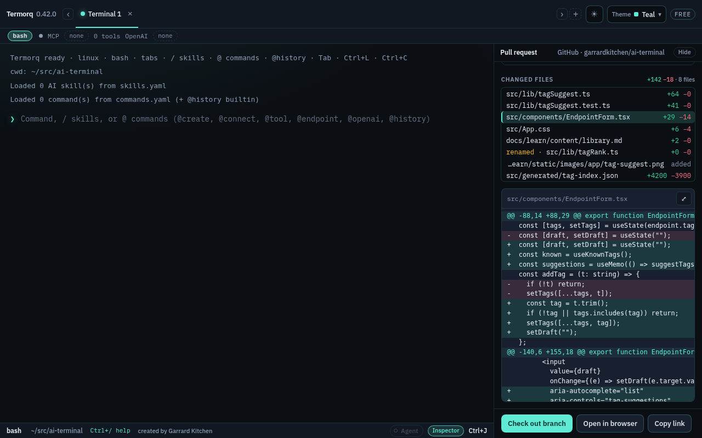Viewport: 702px width, 438px height.
Task: Click the FREE plan badge
Action: 683,14
